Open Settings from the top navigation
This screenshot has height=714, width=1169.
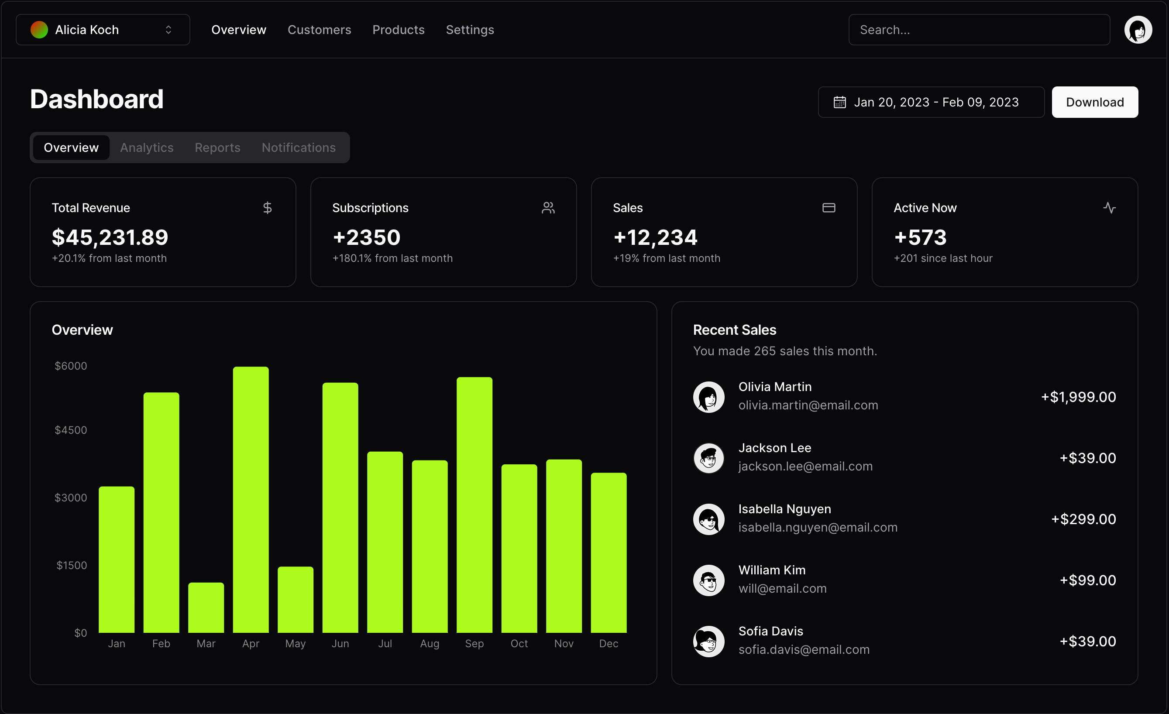click(470, 29)
